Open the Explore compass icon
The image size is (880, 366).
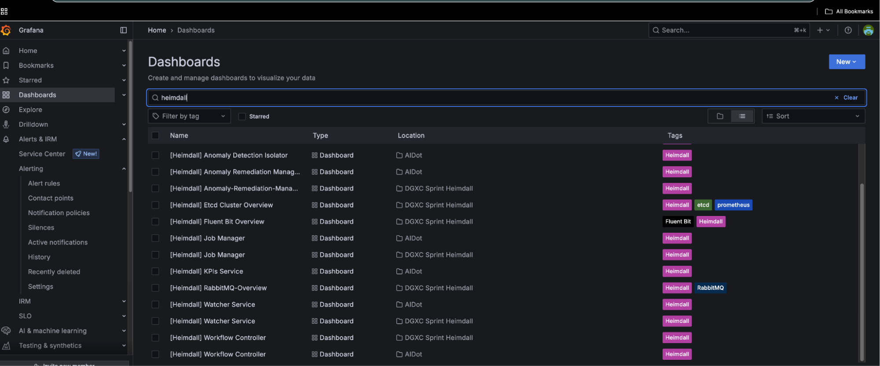click(6, 110)
